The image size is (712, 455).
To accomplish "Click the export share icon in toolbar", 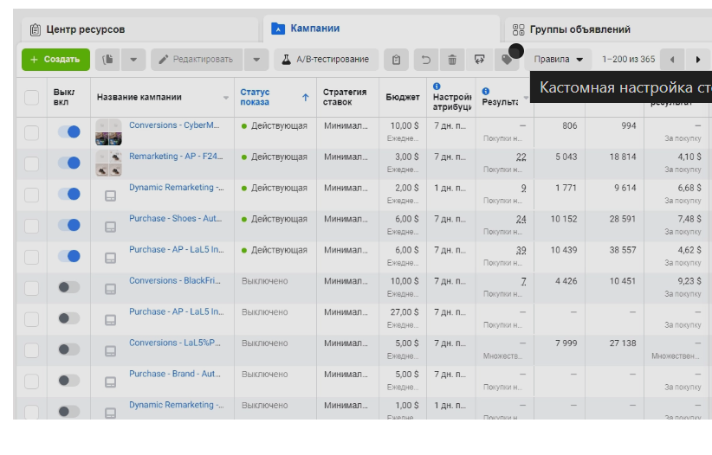I will (x=479, y=60).
